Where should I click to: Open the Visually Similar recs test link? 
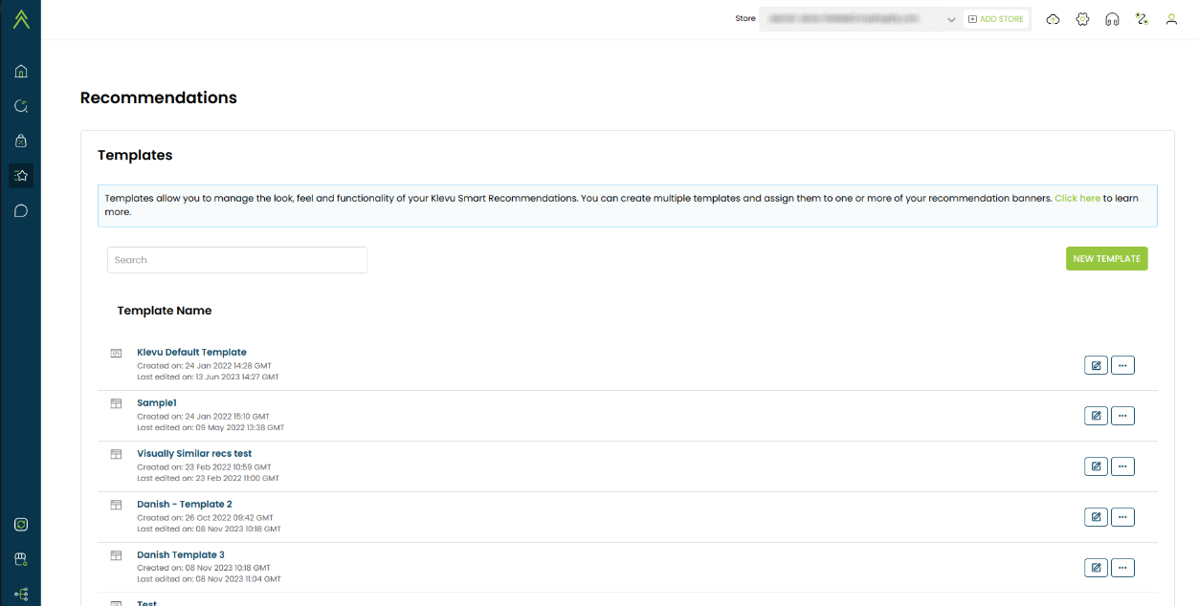(194, 454)
